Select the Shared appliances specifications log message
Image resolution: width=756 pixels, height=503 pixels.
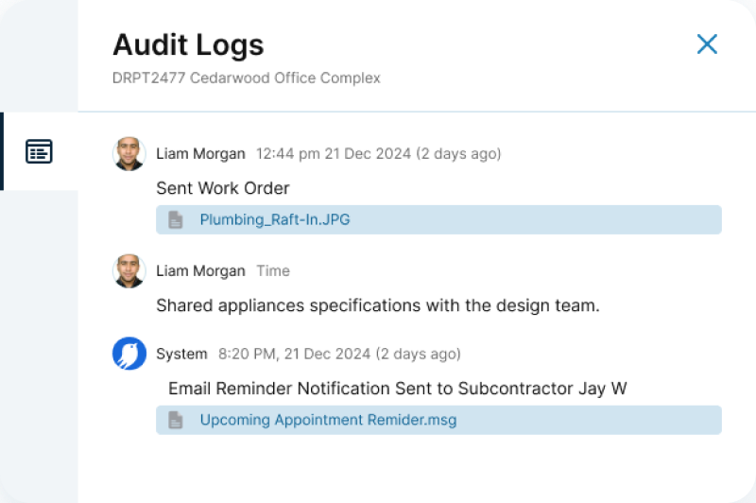click(x=378, y=305)
